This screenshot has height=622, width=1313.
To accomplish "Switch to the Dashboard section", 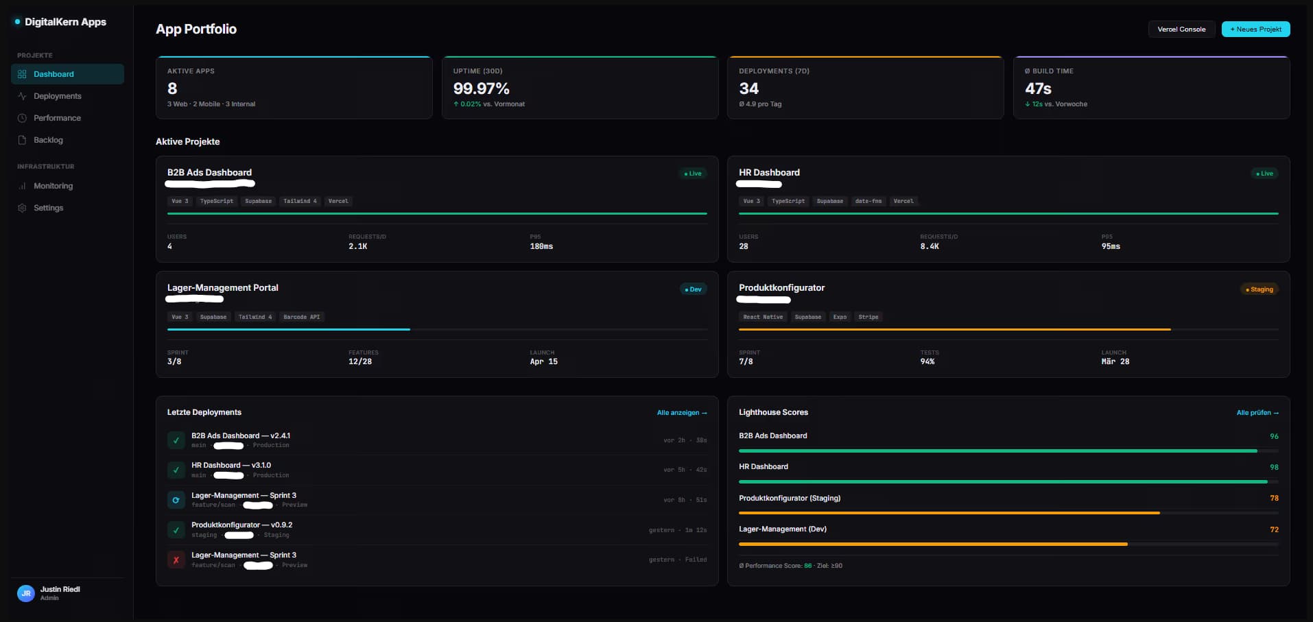I will point(53,74).
